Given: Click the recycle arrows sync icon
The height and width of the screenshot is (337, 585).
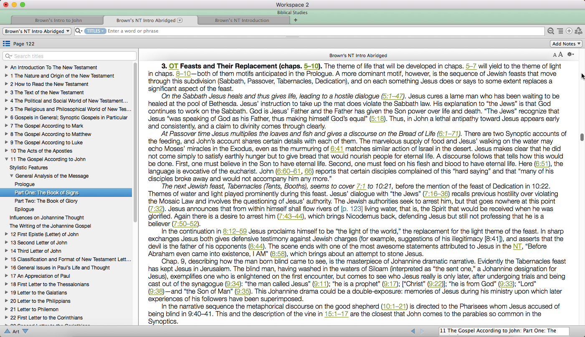Looking at the screenshot, I should pyautogui.click(x=578, y=31).
